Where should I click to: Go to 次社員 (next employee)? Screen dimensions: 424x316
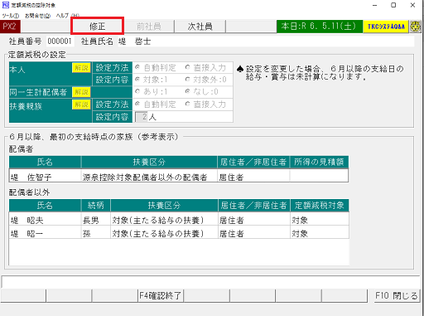tap(200, 27)
